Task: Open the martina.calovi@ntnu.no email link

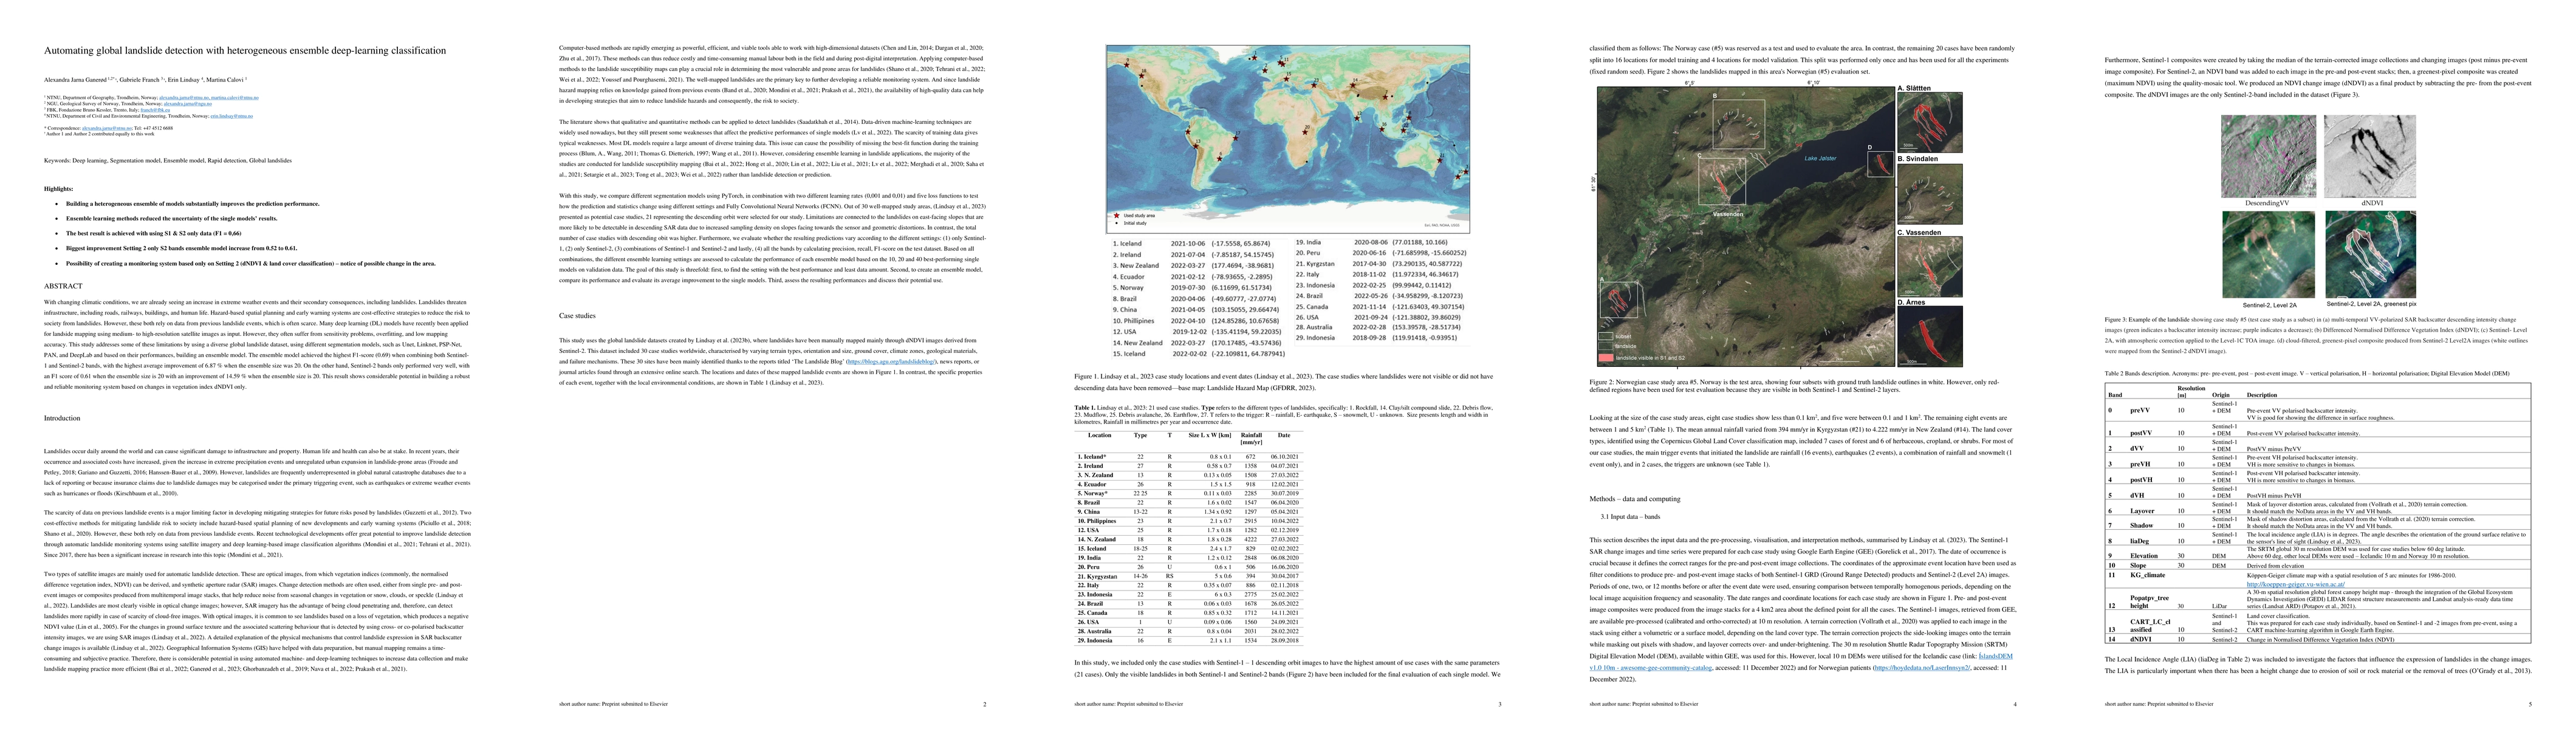Action: point(235,98)
